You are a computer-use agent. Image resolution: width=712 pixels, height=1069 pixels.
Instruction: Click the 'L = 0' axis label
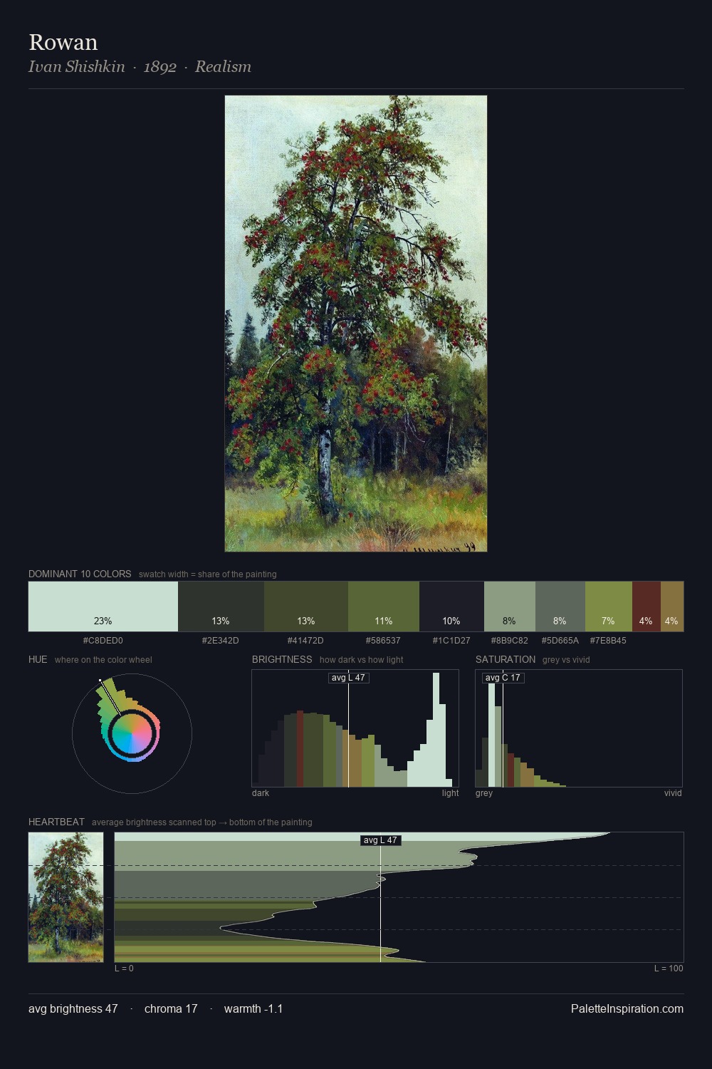pos(124,969)
